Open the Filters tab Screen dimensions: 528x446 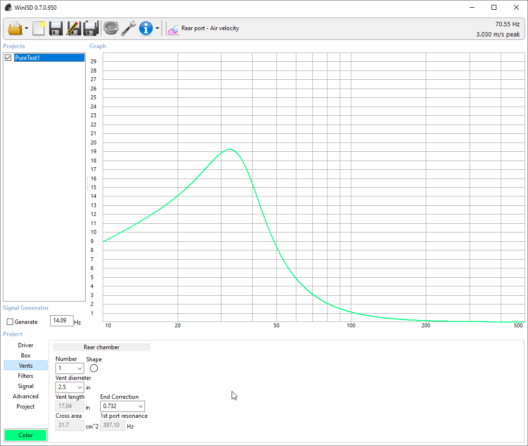pos(26,376)
